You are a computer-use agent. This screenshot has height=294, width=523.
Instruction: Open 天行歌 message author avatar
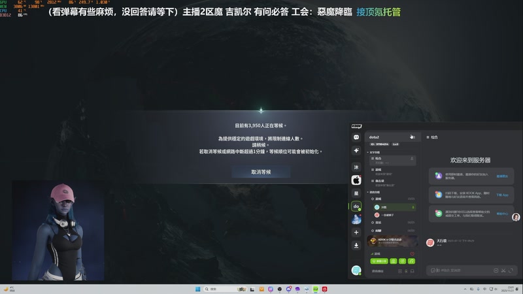pyautogui.click(x=430, y=242)
